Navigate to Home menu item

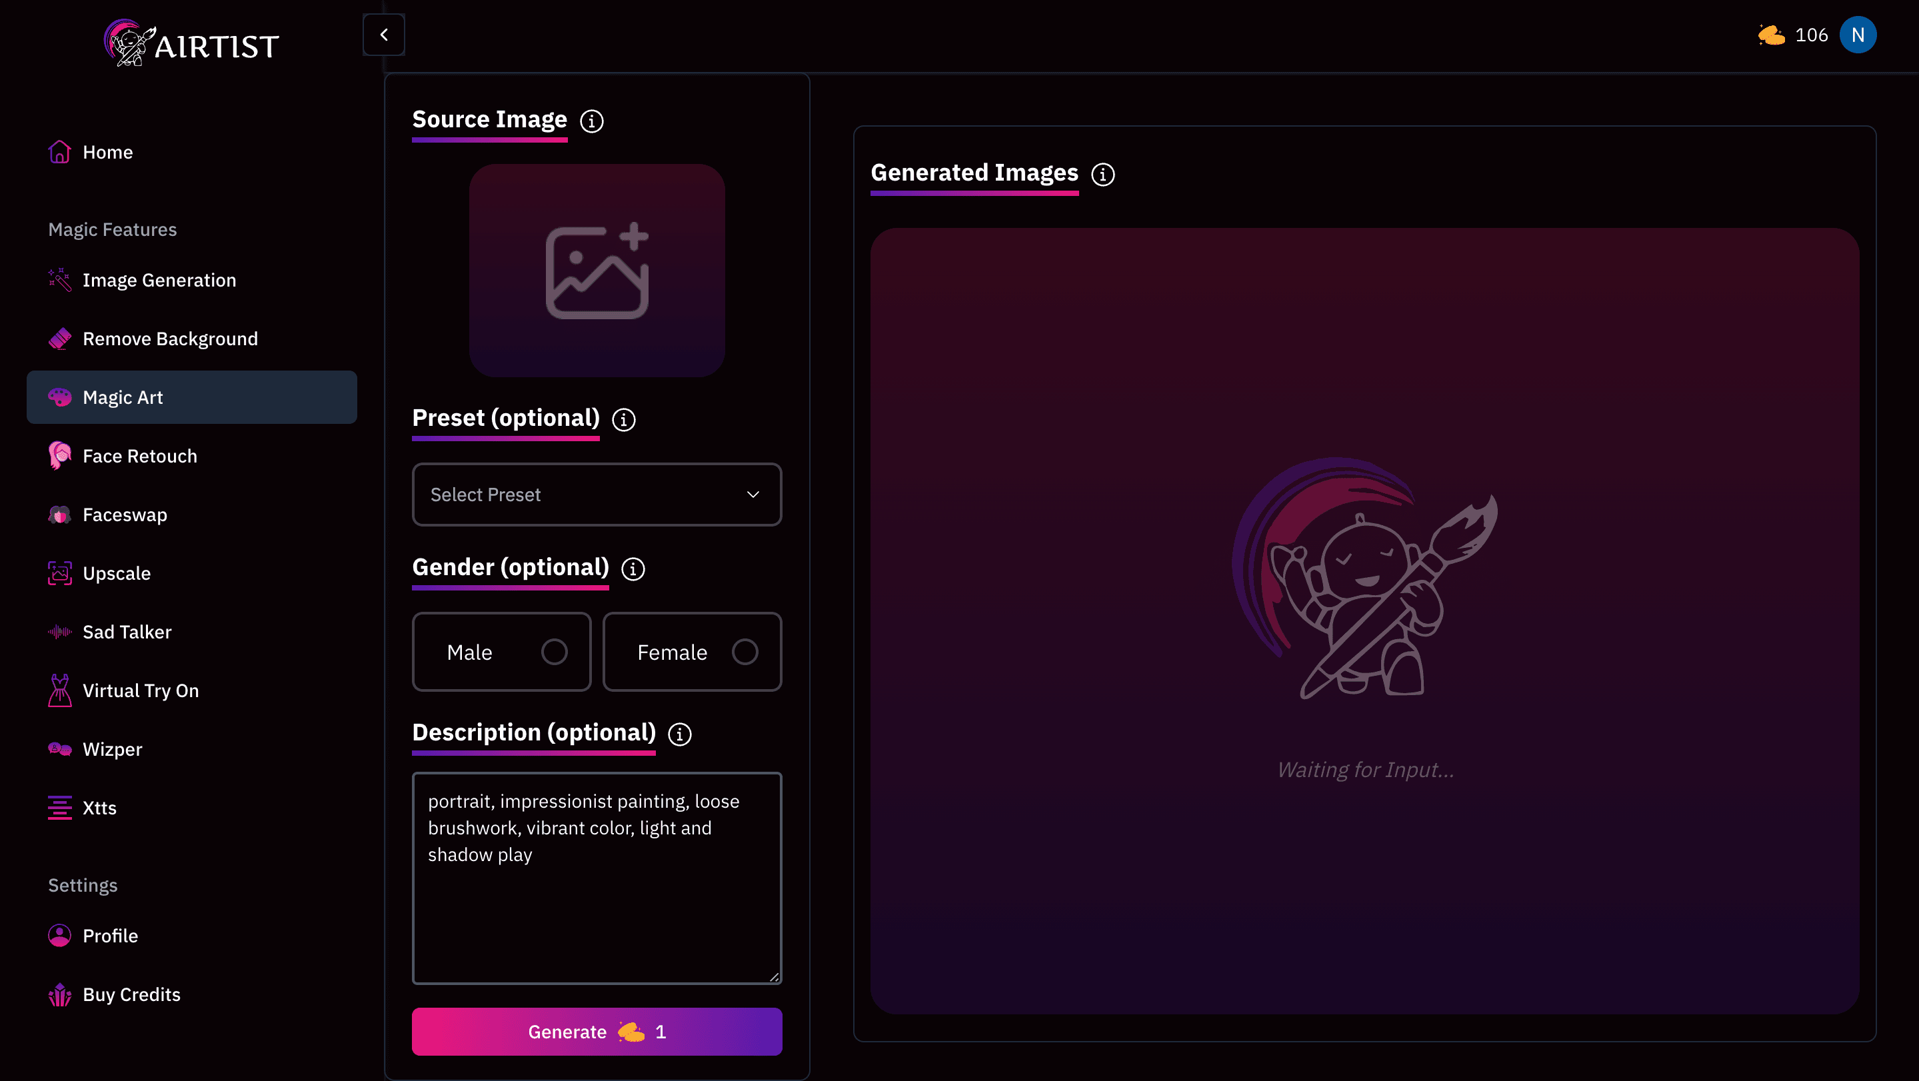pos(107,150)
